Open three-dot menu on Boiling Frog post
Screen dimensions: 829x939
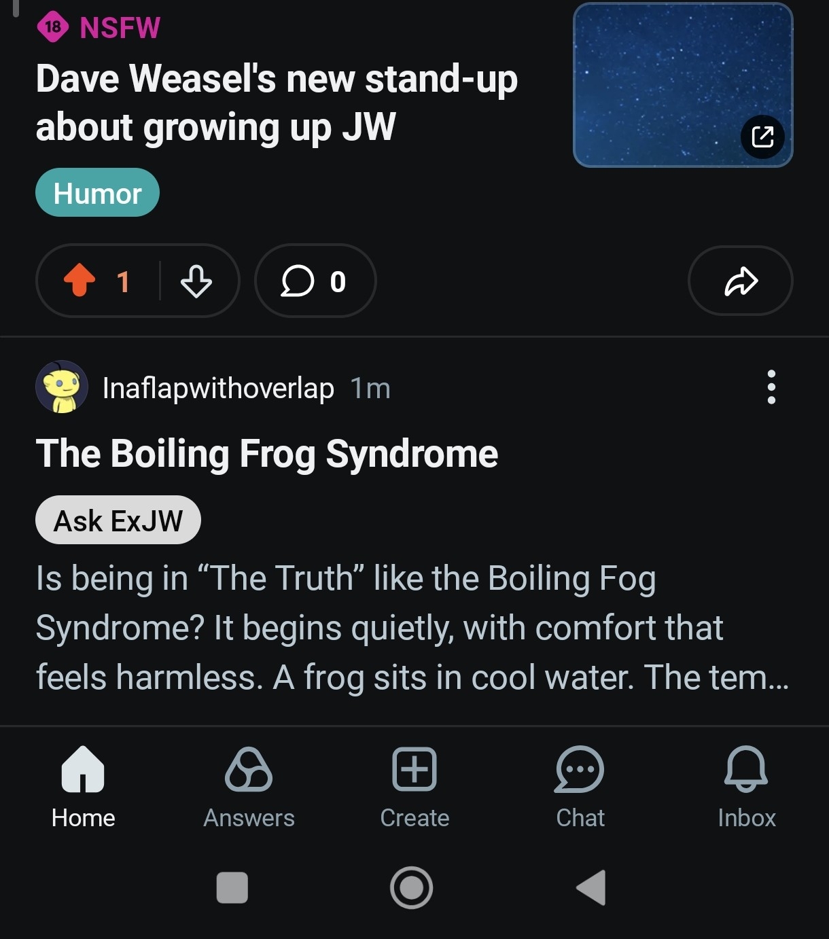click(771, 387)
